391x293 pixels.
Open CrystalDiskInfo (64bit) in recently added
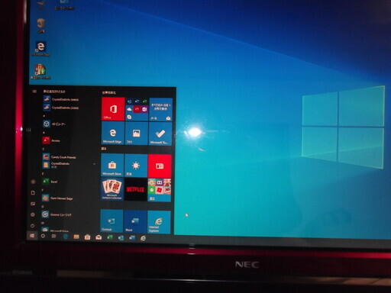click(x=61, y=99)
